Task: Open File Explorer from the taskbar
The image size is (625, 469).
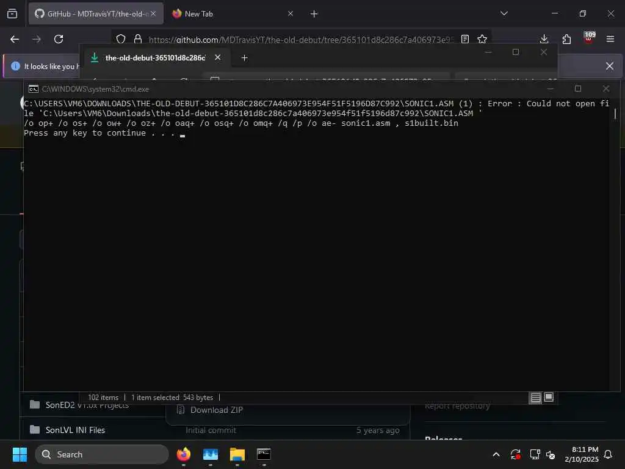Action: point(237,454)
